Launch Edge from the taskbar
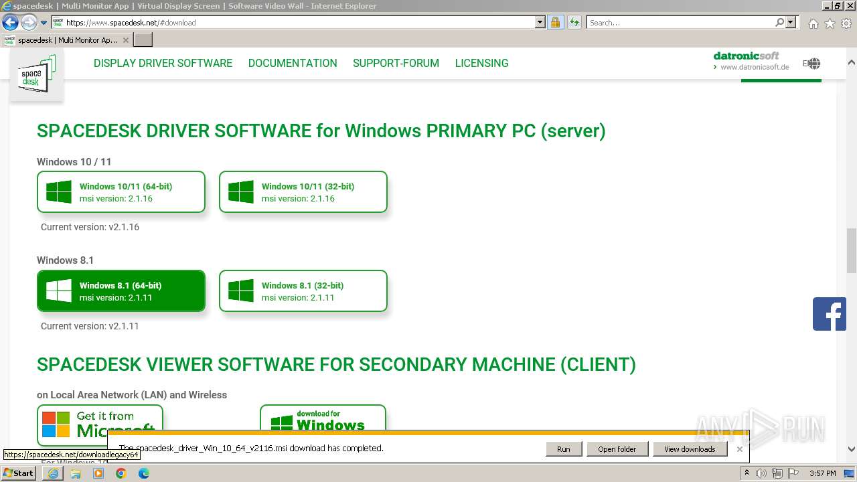Screen dimensions: 857x482 point(144,473)
